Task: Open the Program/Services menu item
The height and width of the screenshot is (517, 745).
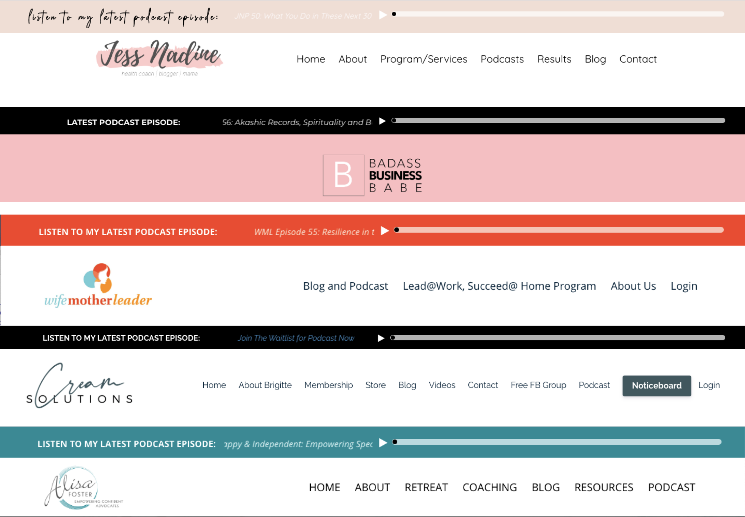Action: point(424,59)
